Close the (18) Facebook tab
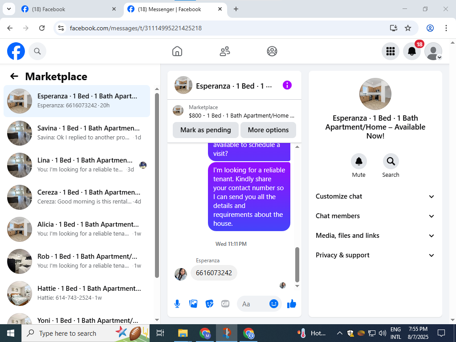The image size is (456, 342). click(x=114, y=9)
